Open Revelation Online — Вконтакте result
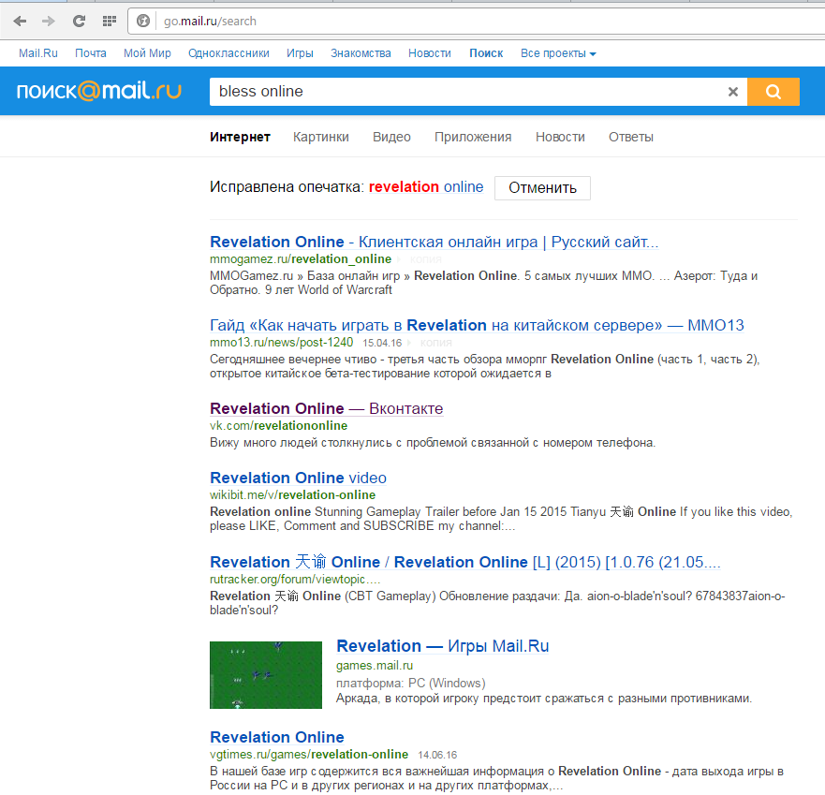Image resolution: width=825 pixels, height=795 pixels. coord(327,409)
